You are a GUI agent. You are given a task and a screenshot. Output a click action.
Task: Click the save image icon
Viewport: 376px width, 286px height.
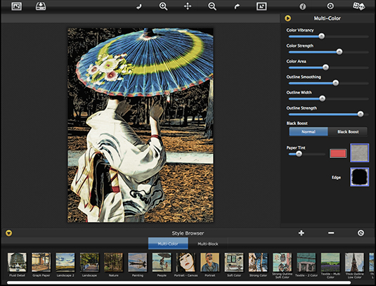41,6
